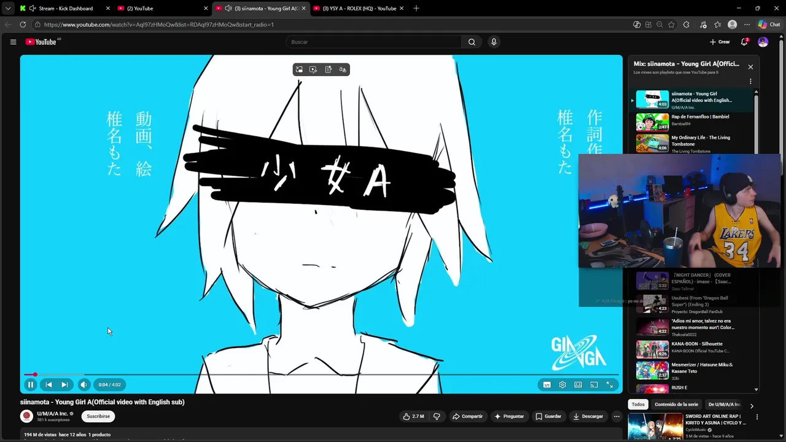Cast the video to a device
Viewport: 786px width, 442px height.
pos(594,385)
